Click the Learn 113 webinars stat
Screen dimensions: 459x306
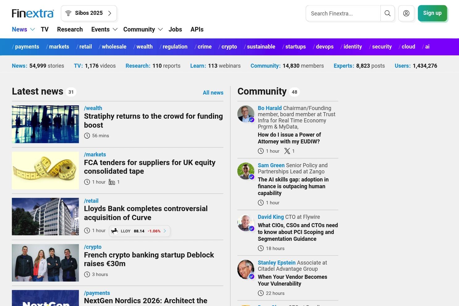click(215, 66)
